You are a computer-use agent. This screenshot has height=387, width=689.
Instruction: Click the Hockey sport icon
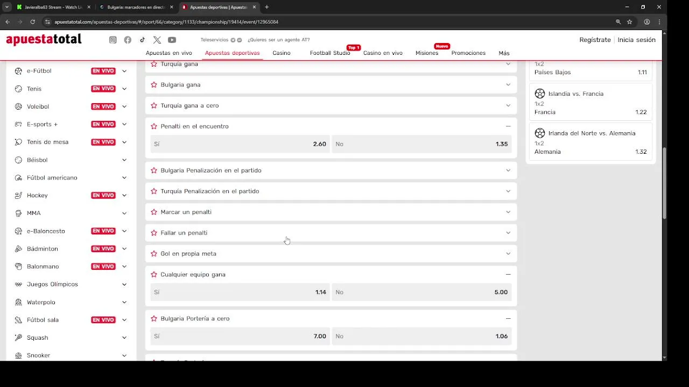tap(18, 195)
